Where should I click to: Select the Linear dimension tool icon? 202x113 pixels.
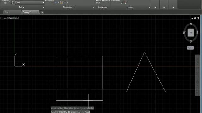(56, 3)
